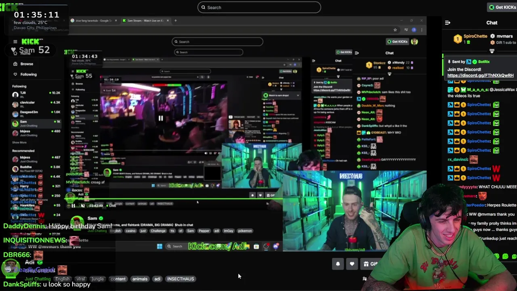This screenshot has width=517, height=291.
Task: Open TJR channel in Following list
Action: 36,94
